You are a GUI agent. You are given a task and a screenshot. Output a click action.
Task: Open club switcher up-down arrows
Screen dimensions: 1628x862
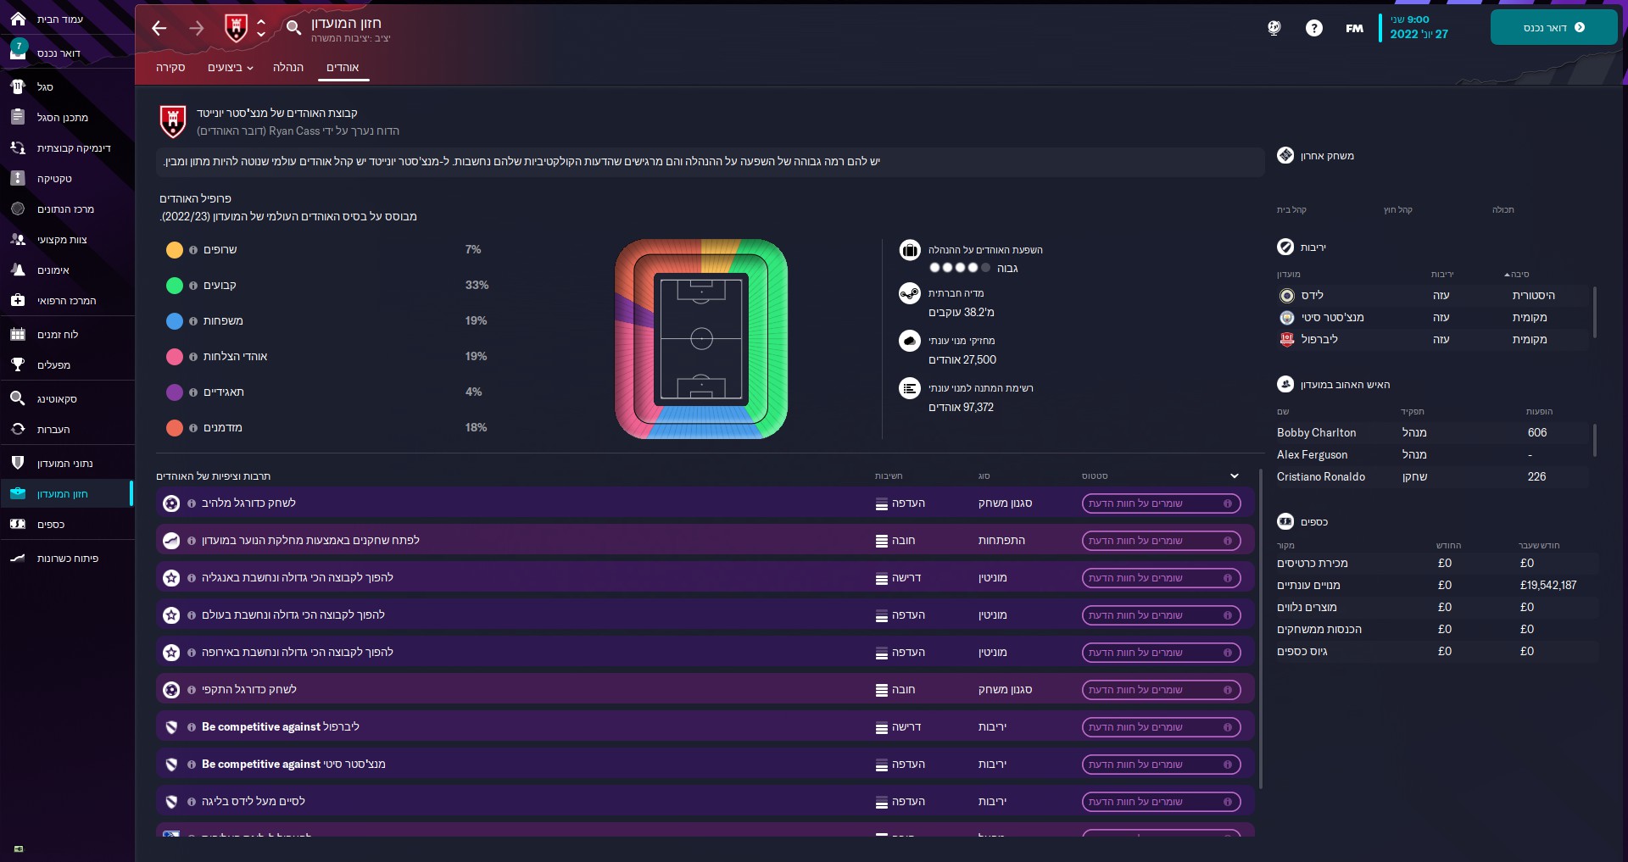point(261,29)
